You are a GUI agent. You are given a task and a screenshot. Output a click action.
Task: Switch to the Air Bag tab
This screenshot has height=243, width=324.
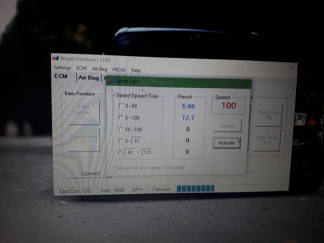[x=88, y=78]
